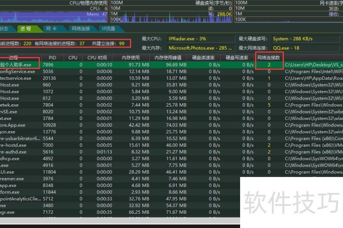Sort by the CPU 时间 column header

pos(97,58)
